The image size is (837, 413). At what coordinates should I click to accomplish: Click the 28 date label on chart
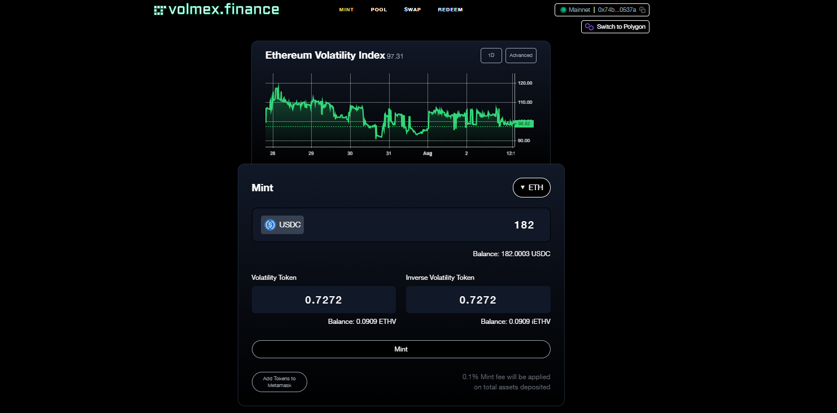click(272, 153)
